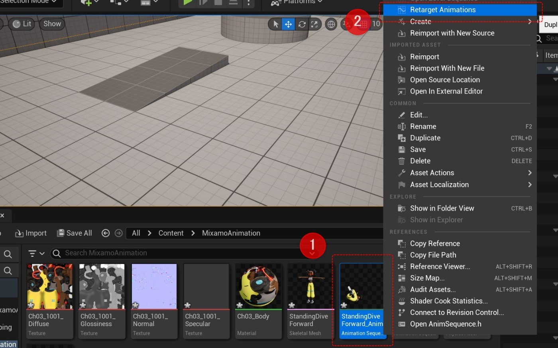Select the Ch03_Body material asset
The width and height of the screenshot is (558, 348).
tap(258, 301)
